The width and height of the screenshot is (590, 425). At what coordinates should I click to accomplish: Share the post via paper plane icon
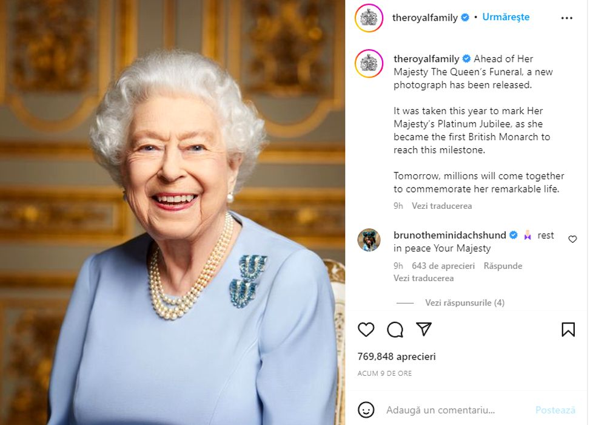point(424,330)
